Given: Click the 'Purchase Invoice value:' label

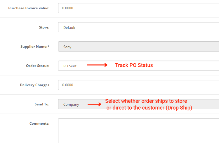Looking at the screenshot, I should click(29, 8).
